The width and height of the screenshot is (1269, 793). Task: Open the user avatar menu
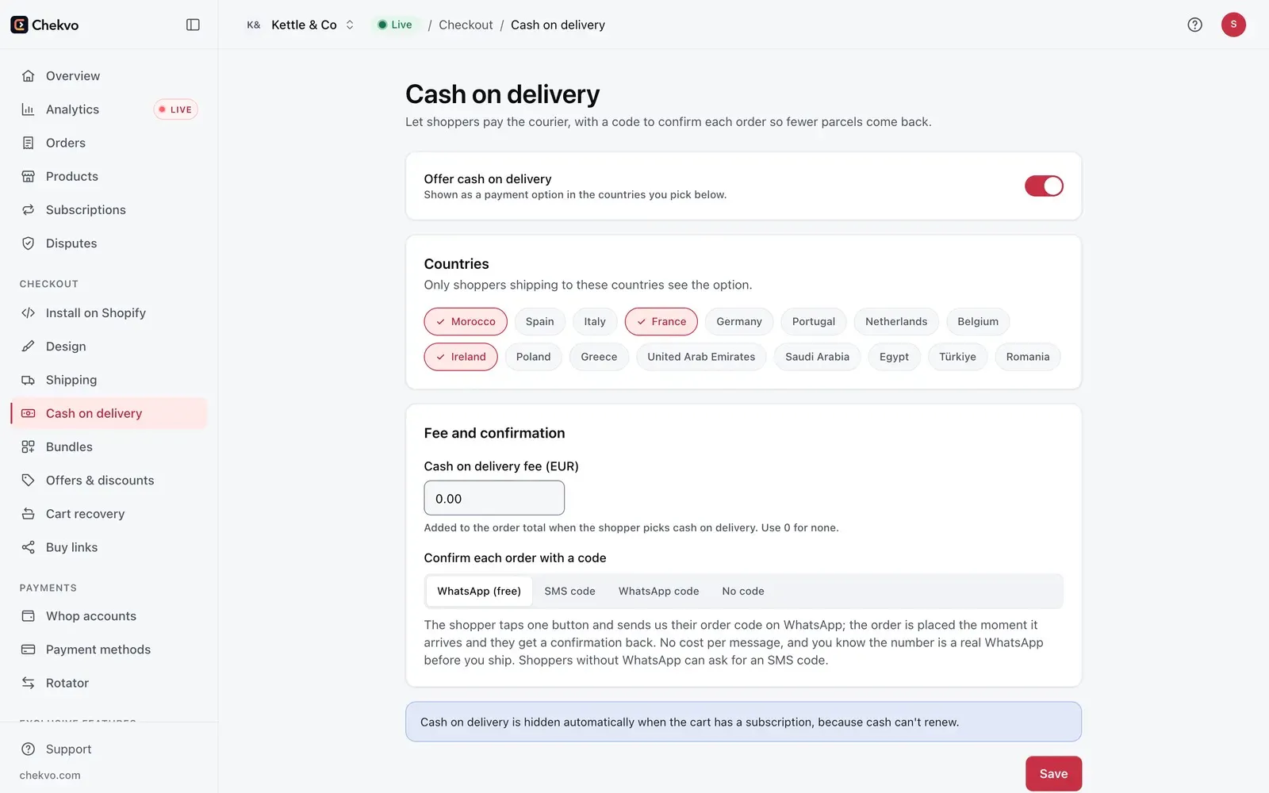[x=1233, y=25]
